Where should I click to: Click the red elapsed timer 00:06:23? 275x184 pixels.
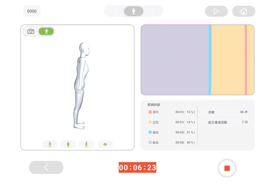click(x=137, y=168)
